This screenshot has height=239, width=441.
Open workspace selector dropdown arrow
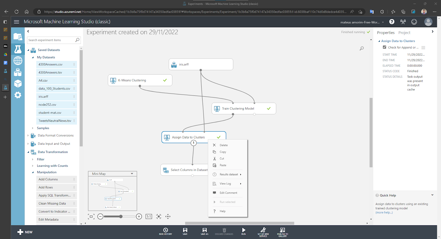[x=383, y=22]
